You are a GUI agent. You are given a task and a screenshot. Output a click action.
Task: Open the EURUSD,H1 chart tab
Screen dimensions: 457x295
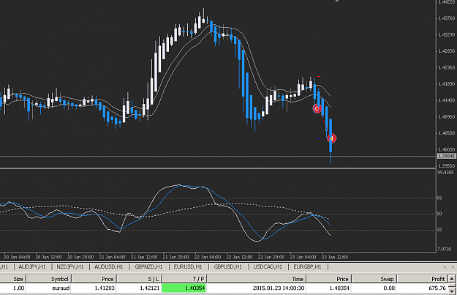[188, 266]
